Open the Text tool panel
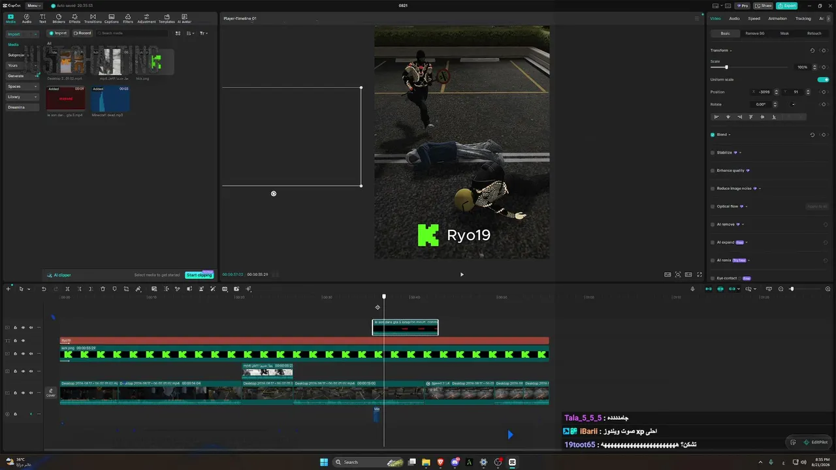Image resolution: width=836 pixels, height=470 pixels. pos(42,18)
